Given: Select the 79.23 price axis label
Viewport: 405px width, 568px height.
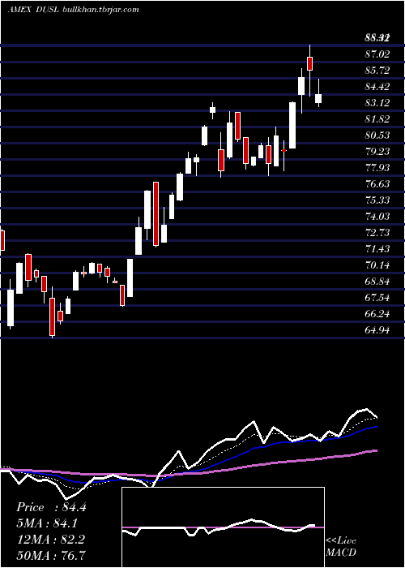Looking at the screenshot, I should 377,152.
